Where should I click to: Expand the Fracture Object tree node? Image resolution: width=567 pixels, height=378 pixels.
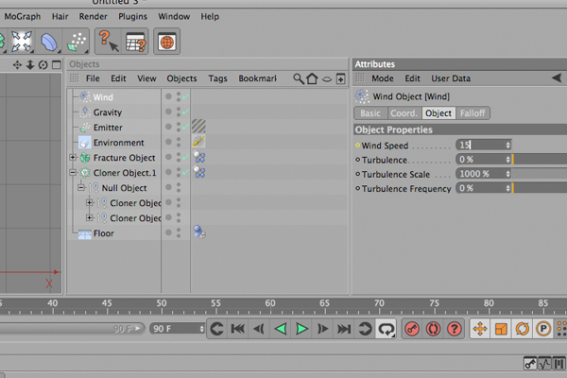pyautogui.click(x=73, y=158)
